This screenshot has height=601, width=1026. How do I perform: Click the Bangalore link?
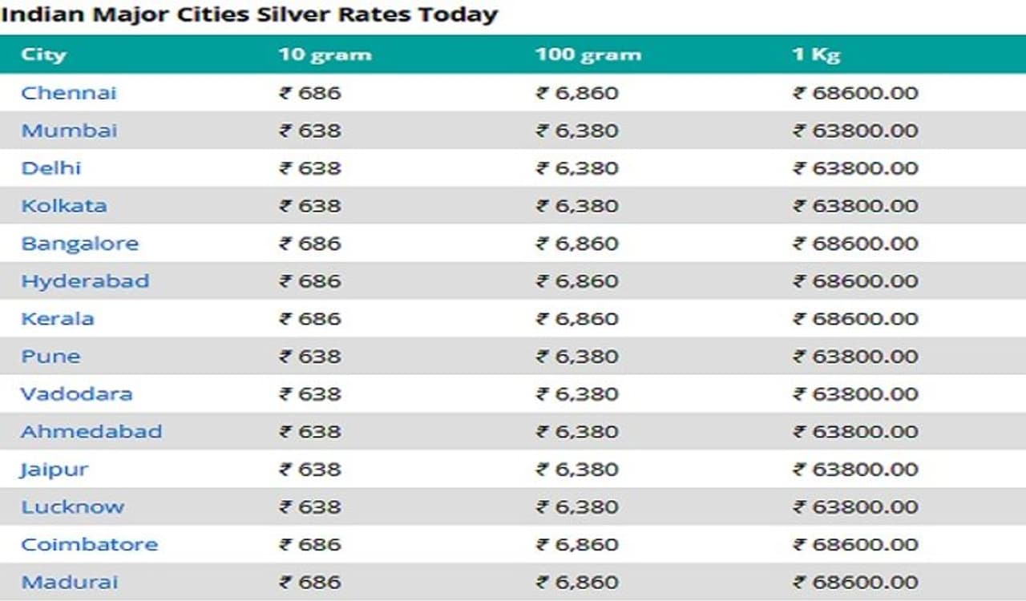coord(79,244)
